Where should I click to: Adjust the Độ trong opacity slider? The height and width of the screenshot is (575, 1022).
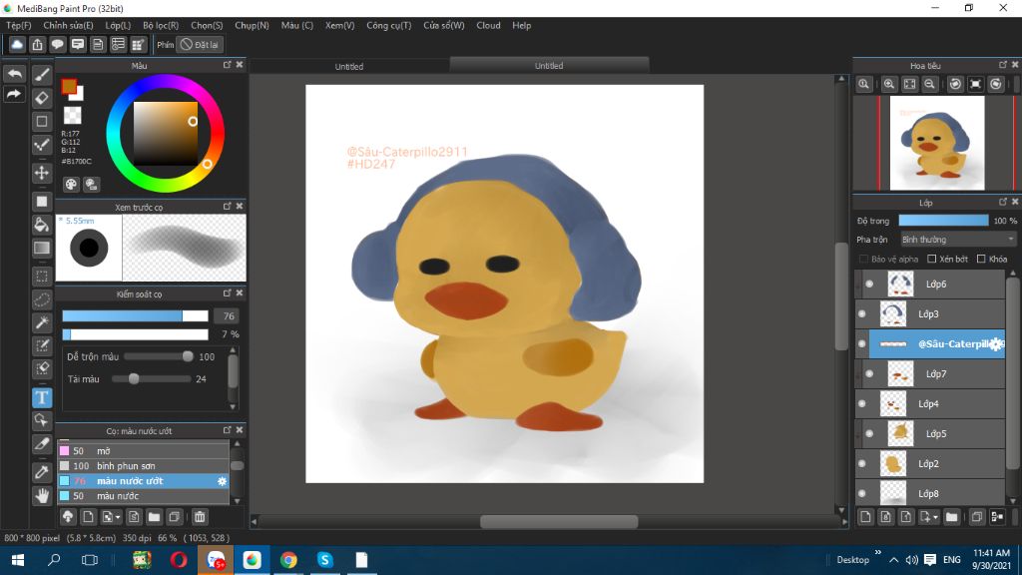point(943,221)
